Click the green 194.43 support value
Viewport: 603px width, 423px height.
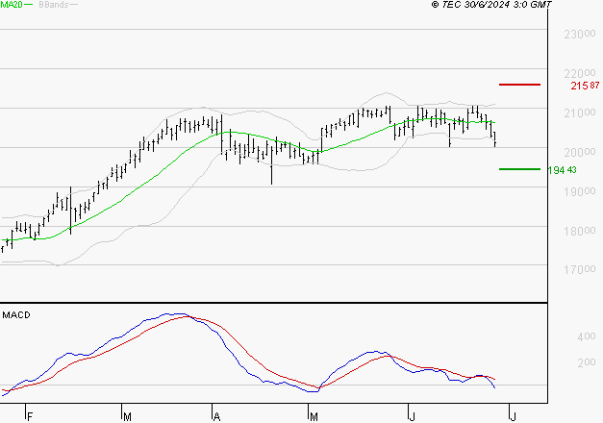tap(562, 170)
